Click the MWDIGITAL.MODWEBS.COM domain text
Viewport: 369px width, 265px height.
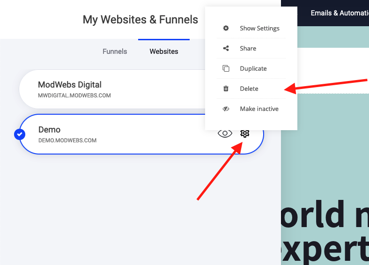pyautogui.click(x=74, y=96)
